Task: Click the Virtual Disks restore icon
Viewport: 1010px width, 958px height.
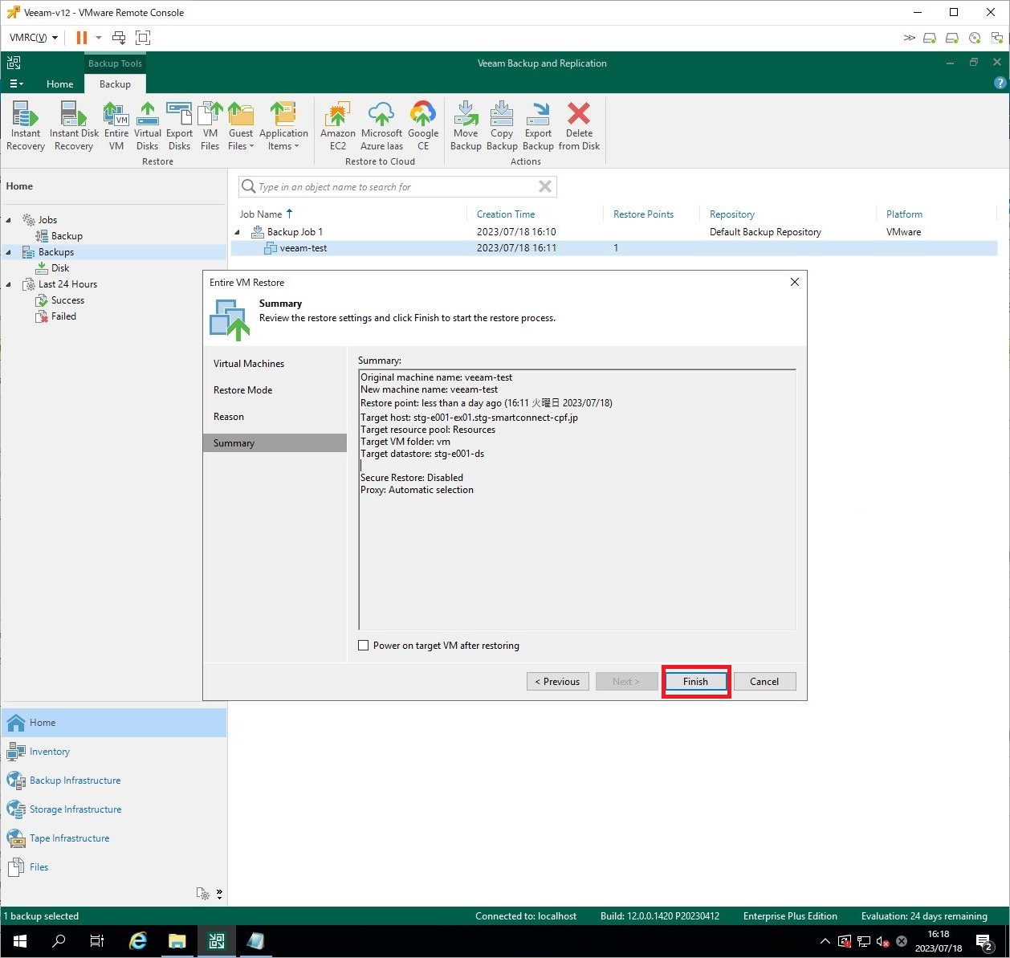Action: [x=148, y=126]
